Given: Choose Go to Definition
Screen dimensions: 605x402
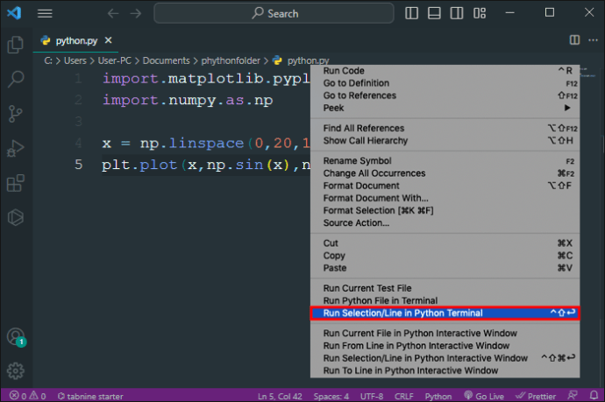Looking at the screenshot, I should tap(445, 83).
